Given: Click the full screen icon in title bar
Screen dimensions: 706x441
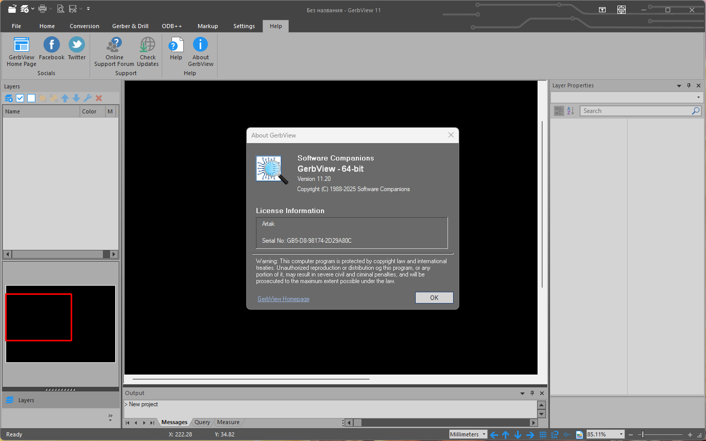Looking at the screenshot, I should (621, 10).
